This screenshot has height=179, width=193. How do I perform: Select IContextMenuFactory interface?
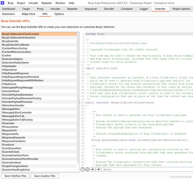(x=39, y=48)
